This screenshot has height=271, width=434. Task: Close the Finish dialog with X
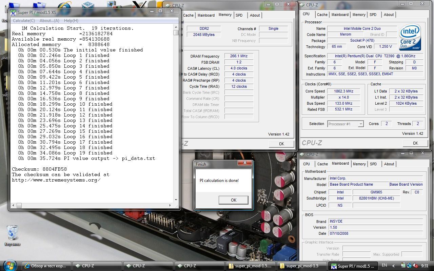coord(244,163)
